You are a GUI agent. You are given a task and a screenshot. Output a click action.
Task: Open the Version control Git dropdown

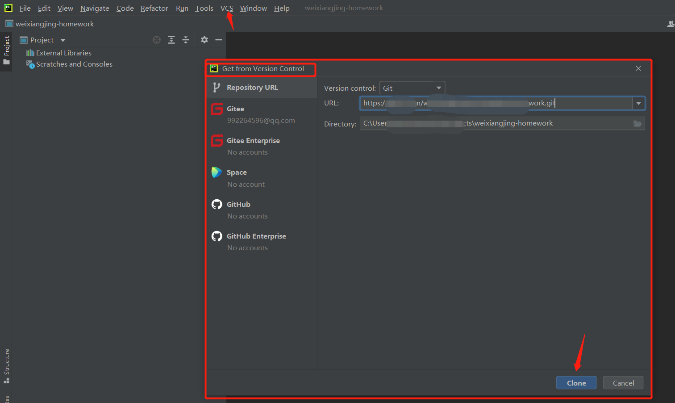pyautogui.click(x=412, y=88)
